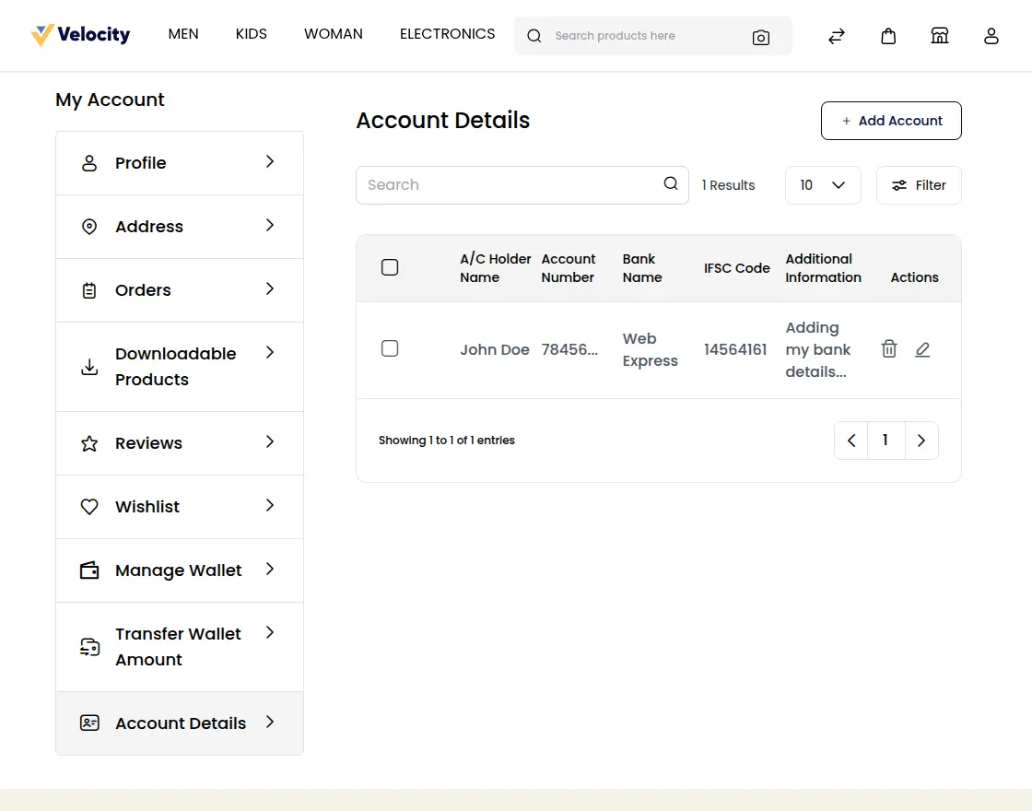Open the store icon in header
This screenshot has height=811, width=1032.
click(939, 35)
